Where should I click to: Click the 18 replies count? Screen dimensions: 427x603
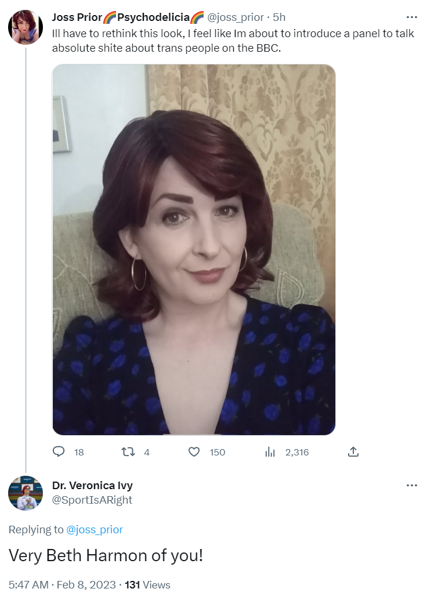tap(79, 452)
